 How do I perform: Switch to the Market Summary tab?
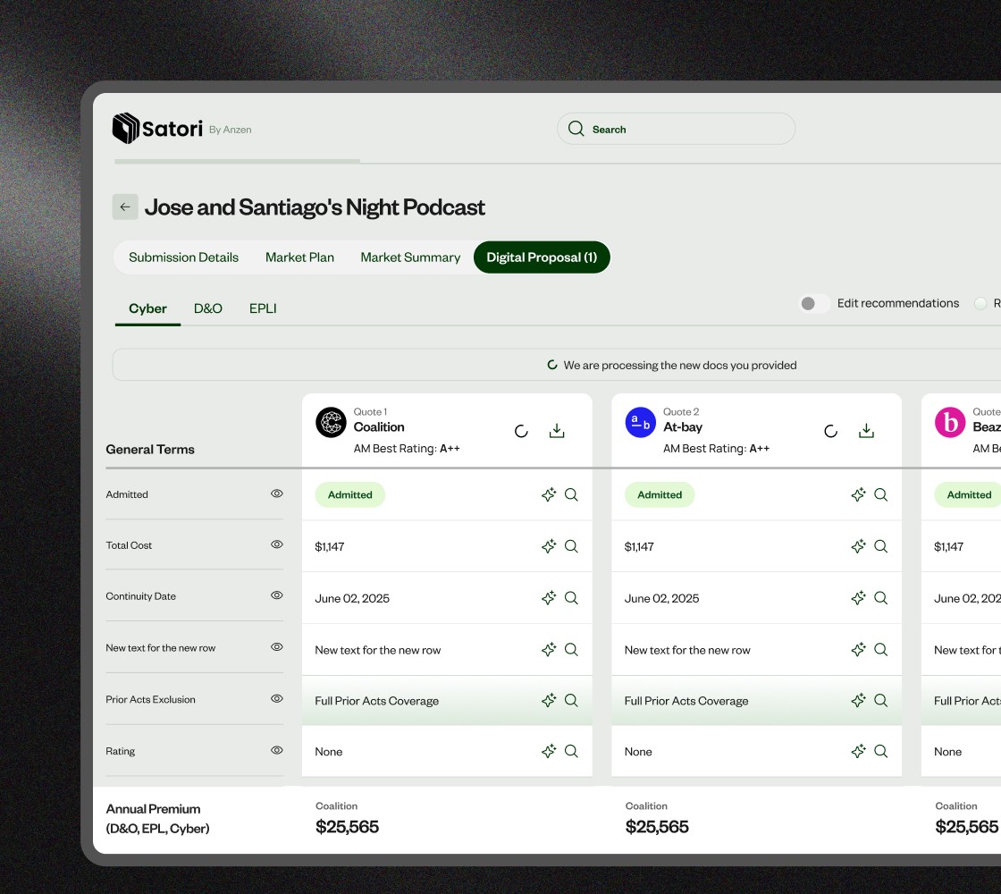tap(410, 257)
